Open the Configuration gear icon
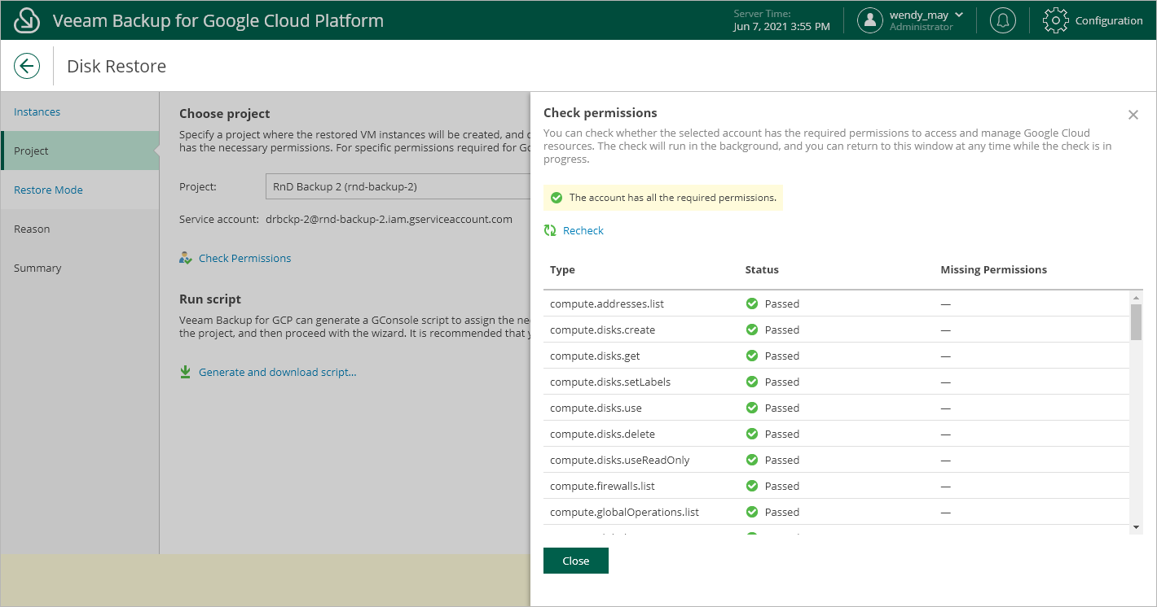 1056,20
